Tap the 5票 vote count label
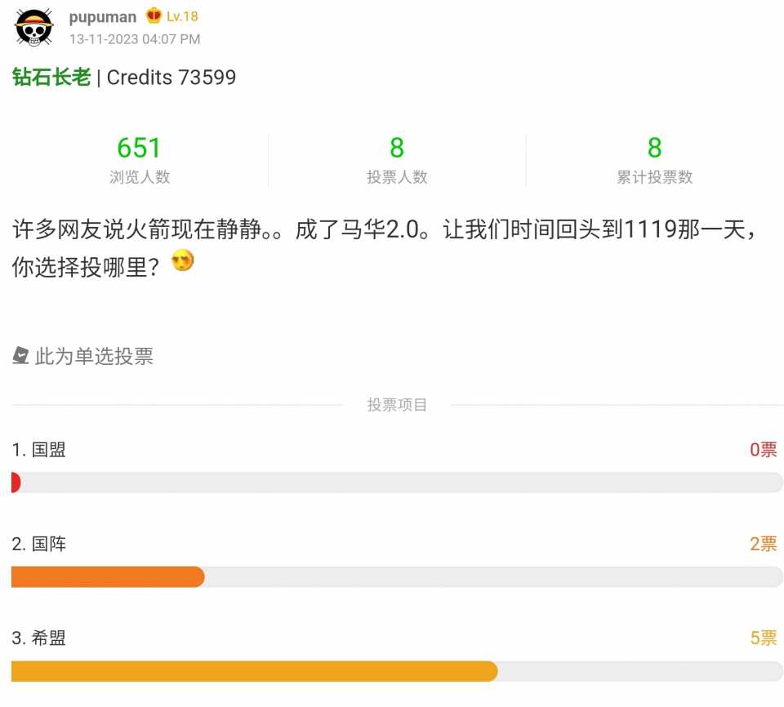The width and height of the screenshot is (784, 707). 764,638
